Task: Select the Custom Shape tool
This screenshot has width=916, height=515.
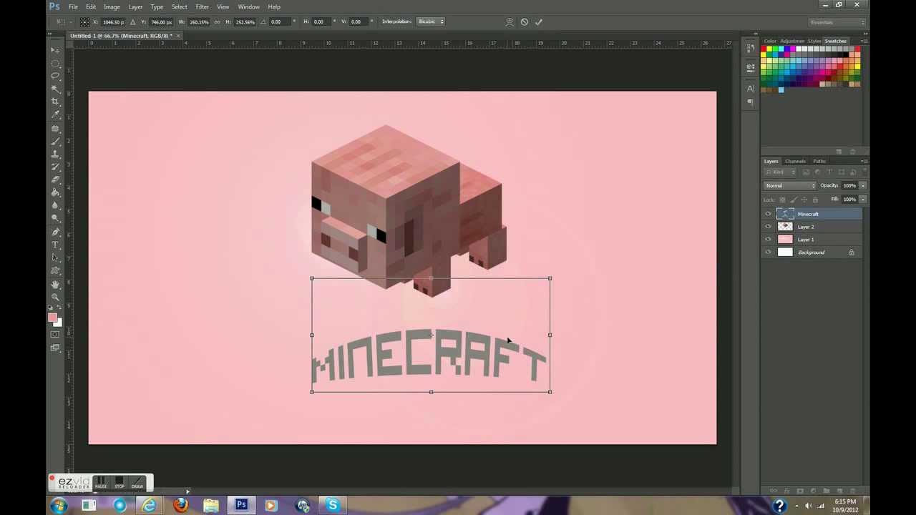Action: tap(55, 270)
